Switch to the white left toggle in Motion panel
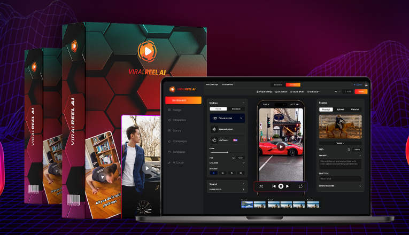 (218, 109)
